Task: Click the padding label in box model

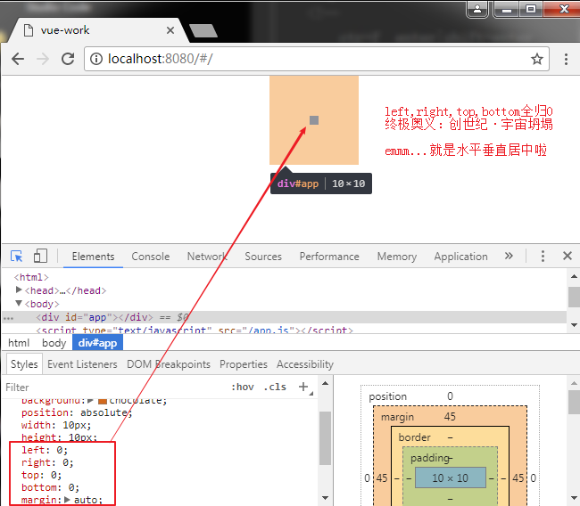Action: pyautogui.click(x=429, y=458)
